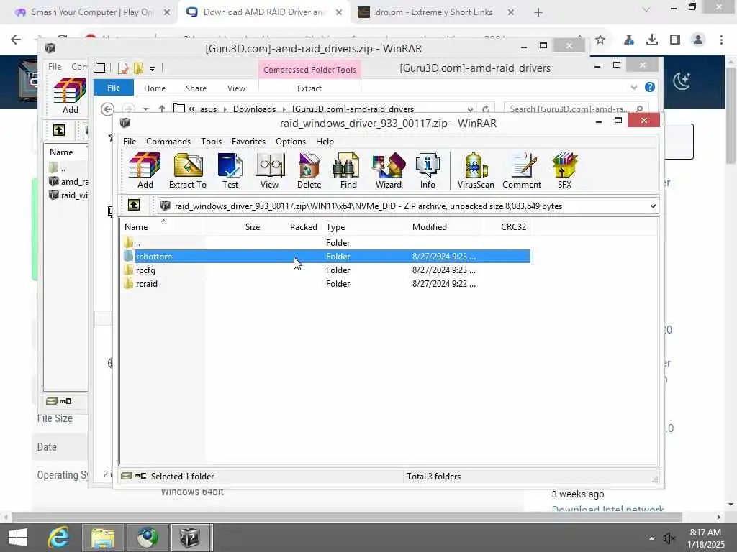Switch to Smash Your Computer Chrome tab
The width and height of the screenshot is (737, 552).
pyautogui.click(x=91, y=12)
